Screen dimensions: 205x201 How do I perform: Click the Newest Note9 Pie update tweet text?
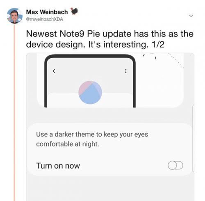point(110,39)
